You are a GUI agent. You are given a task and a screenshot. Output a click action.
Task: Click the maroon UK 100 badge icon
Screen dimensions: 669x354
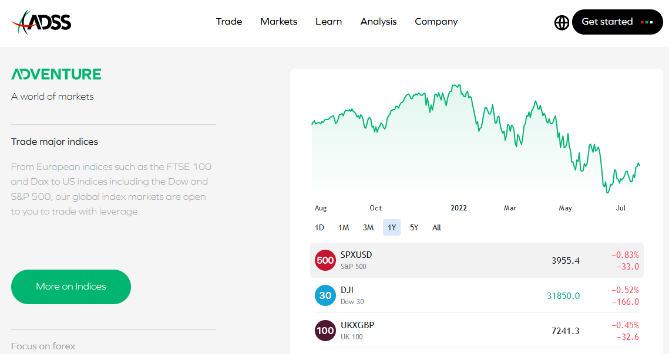325,331
